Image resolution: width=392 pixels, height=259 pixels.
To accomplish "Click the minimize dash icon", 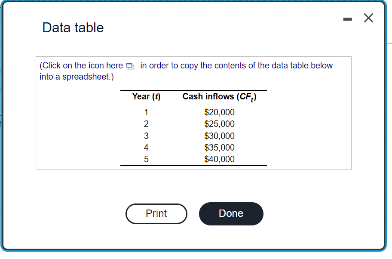I will click(x=347, y=18).
